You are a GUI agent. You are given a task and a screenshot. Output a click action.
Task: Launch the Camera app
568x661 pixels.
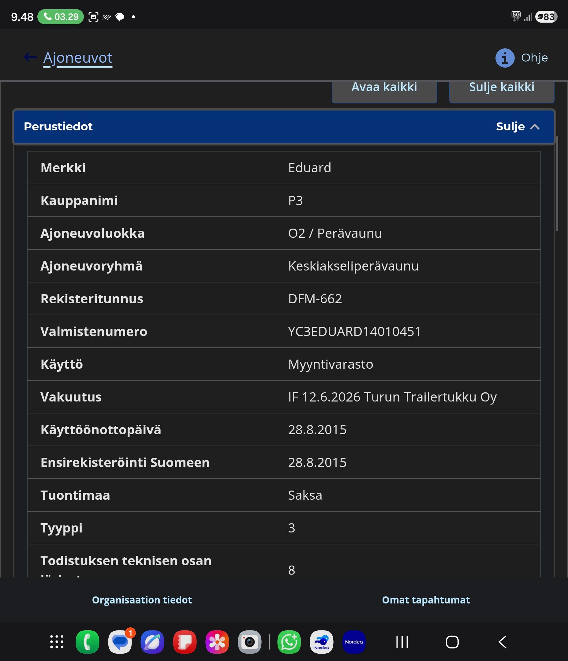click(x=249, y=642)
